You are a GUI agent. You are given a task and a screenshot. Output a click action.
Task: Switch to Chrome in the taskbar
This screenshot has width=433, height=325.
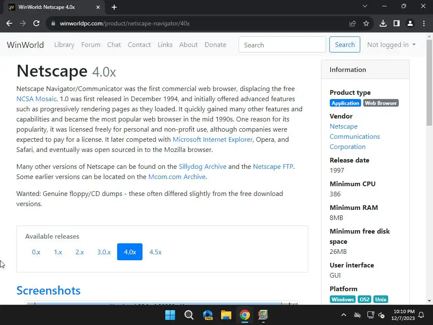click(x=245, y=315)
